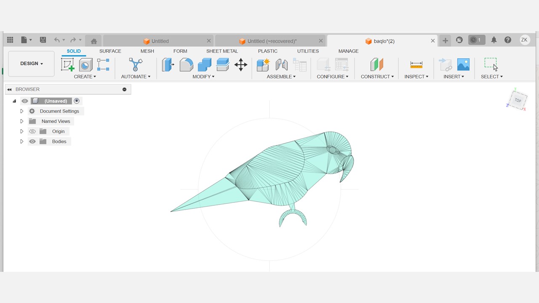This screenshot has height=303, width=539.
Task: Select the Fillet tool
Action: tap(186, 64)
